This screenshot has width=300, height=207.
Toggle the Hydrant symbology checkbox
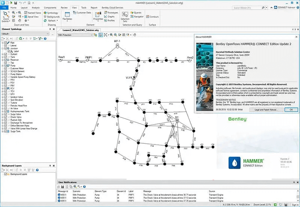(6, 54)
